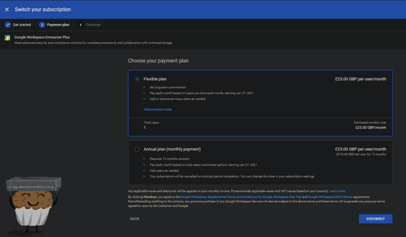This screenshot has height=237, width=406.
Task: Click the £276.00 GBP per user annual price
Action: click(x=360, y=154)
